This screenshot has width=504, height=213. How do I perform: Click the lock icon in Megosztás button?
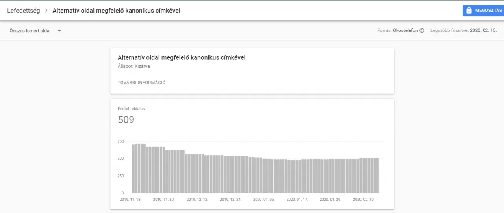tap(469, 11)
